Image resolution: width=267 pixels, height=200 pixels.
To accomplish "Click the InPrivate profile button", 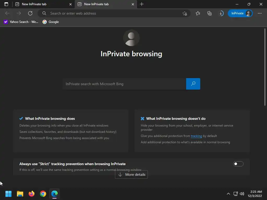I will click(x=240, y=13).
